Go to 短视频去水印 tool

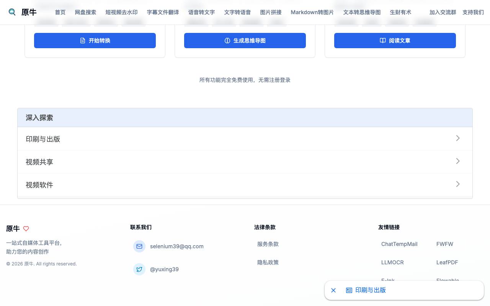pos(122,12)
